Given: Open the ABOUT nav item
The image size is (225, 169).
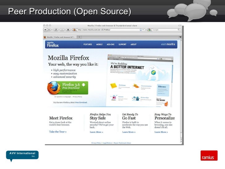Looking at the screenshot, I should (x=134, y=44).
